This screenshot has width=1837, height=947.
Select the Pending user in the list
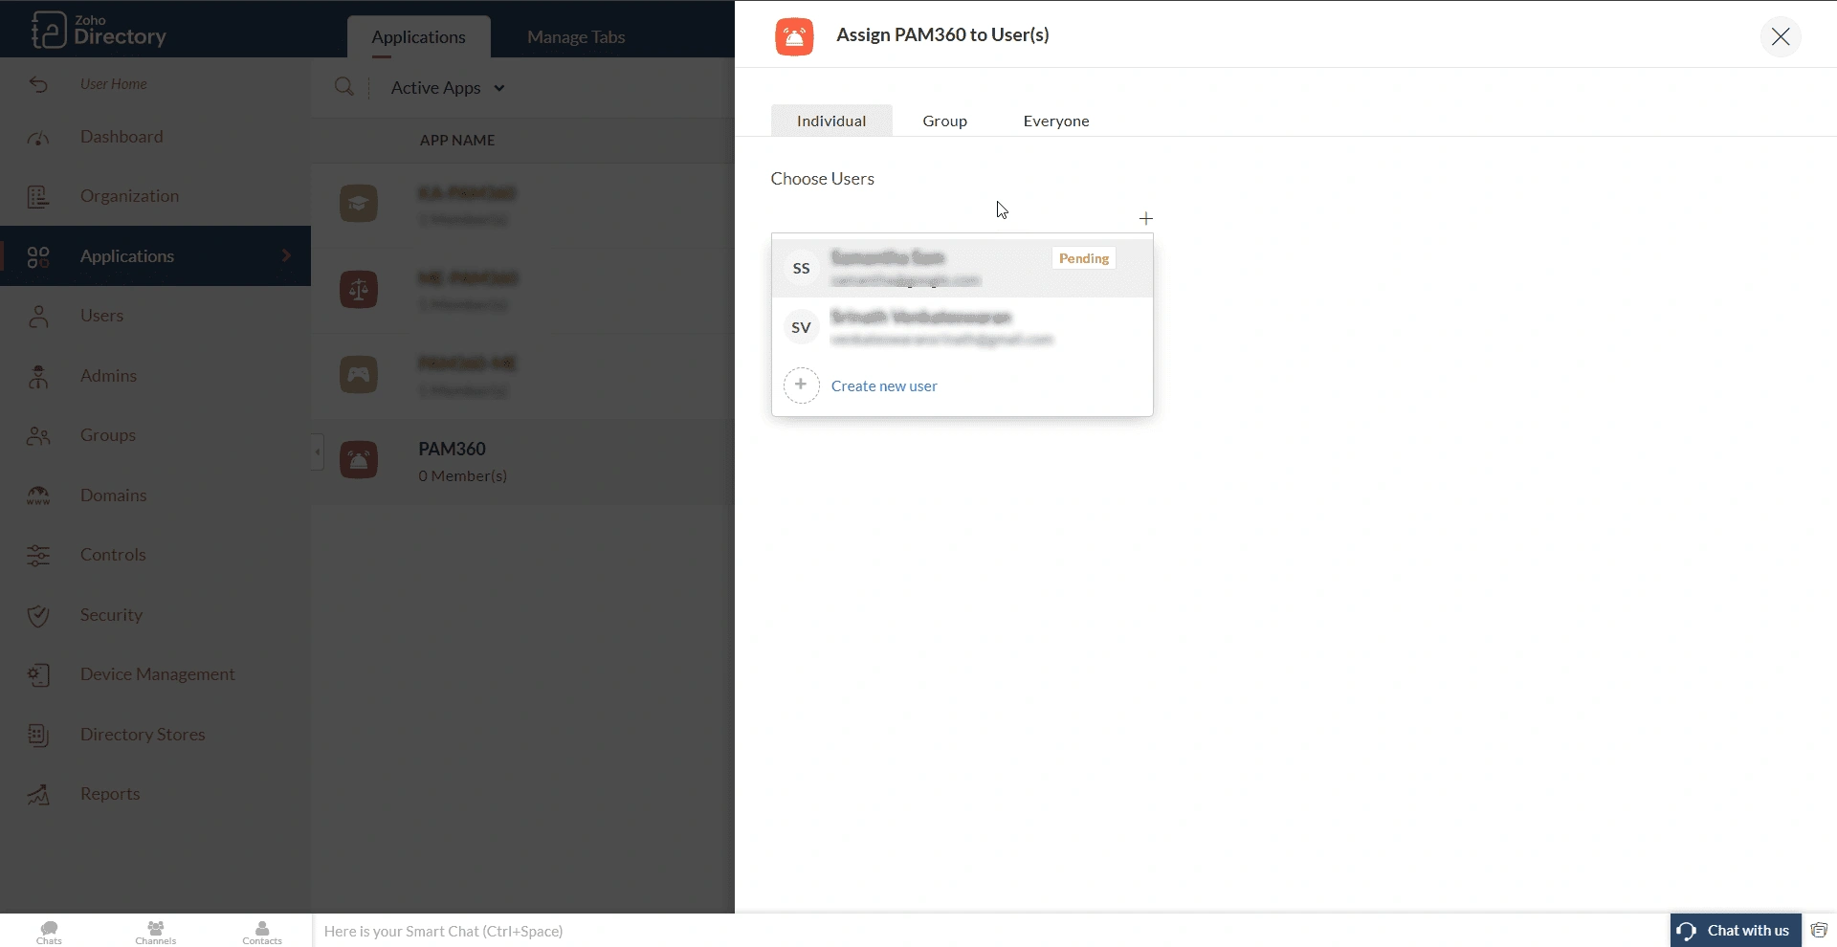click(962, 268)
